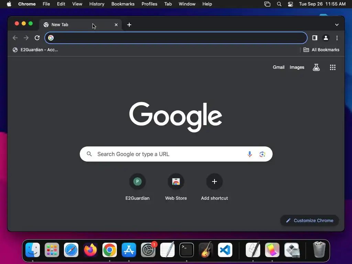Open the Trash in the dock
Image resolution: width=352 pixels, height=264 pixels.
[319, 250]
